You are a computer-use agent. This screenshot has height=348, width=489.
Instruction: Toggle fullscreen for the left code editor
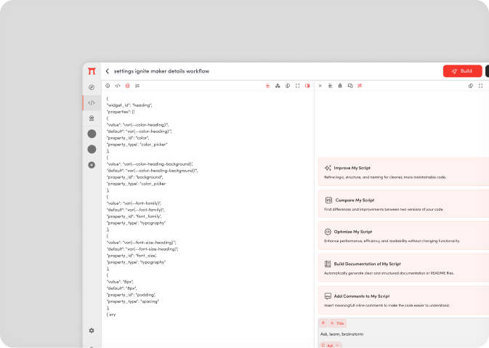click(x=298, y=86)
